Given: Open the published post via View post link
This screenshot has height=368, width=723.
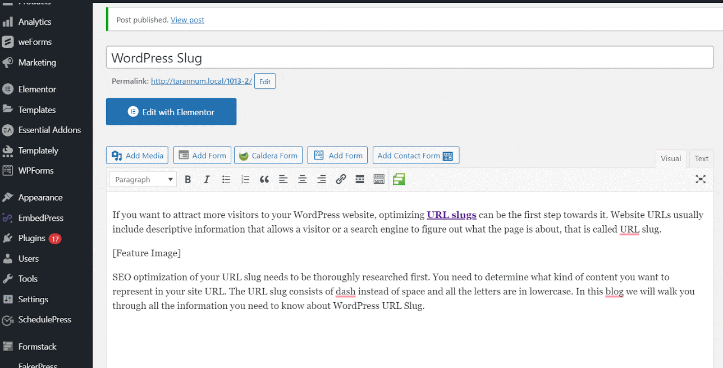Looking at the screenshot, I should pos(187,19).
